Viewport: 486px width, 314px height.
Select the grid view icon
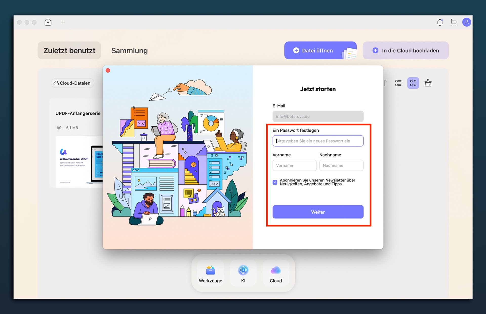pos(413,83)
